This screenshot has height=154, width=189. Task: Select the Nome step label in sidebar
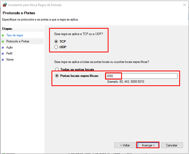[10, 59]
